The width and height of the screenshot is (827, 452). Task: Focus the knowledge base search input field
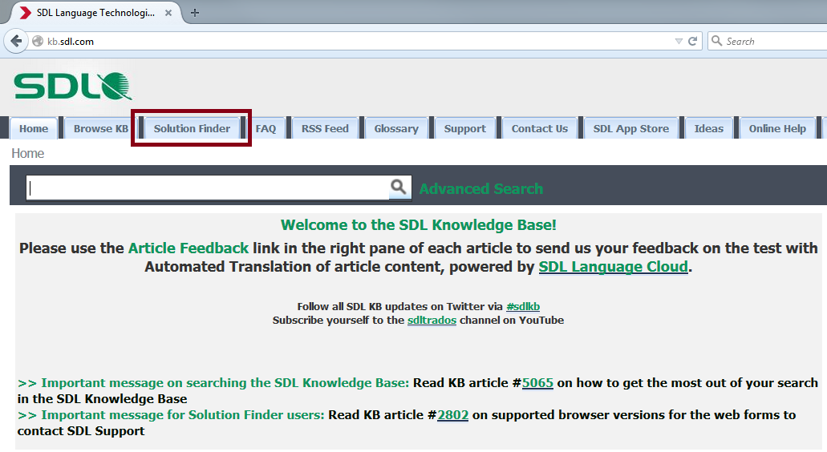(208, 188)
